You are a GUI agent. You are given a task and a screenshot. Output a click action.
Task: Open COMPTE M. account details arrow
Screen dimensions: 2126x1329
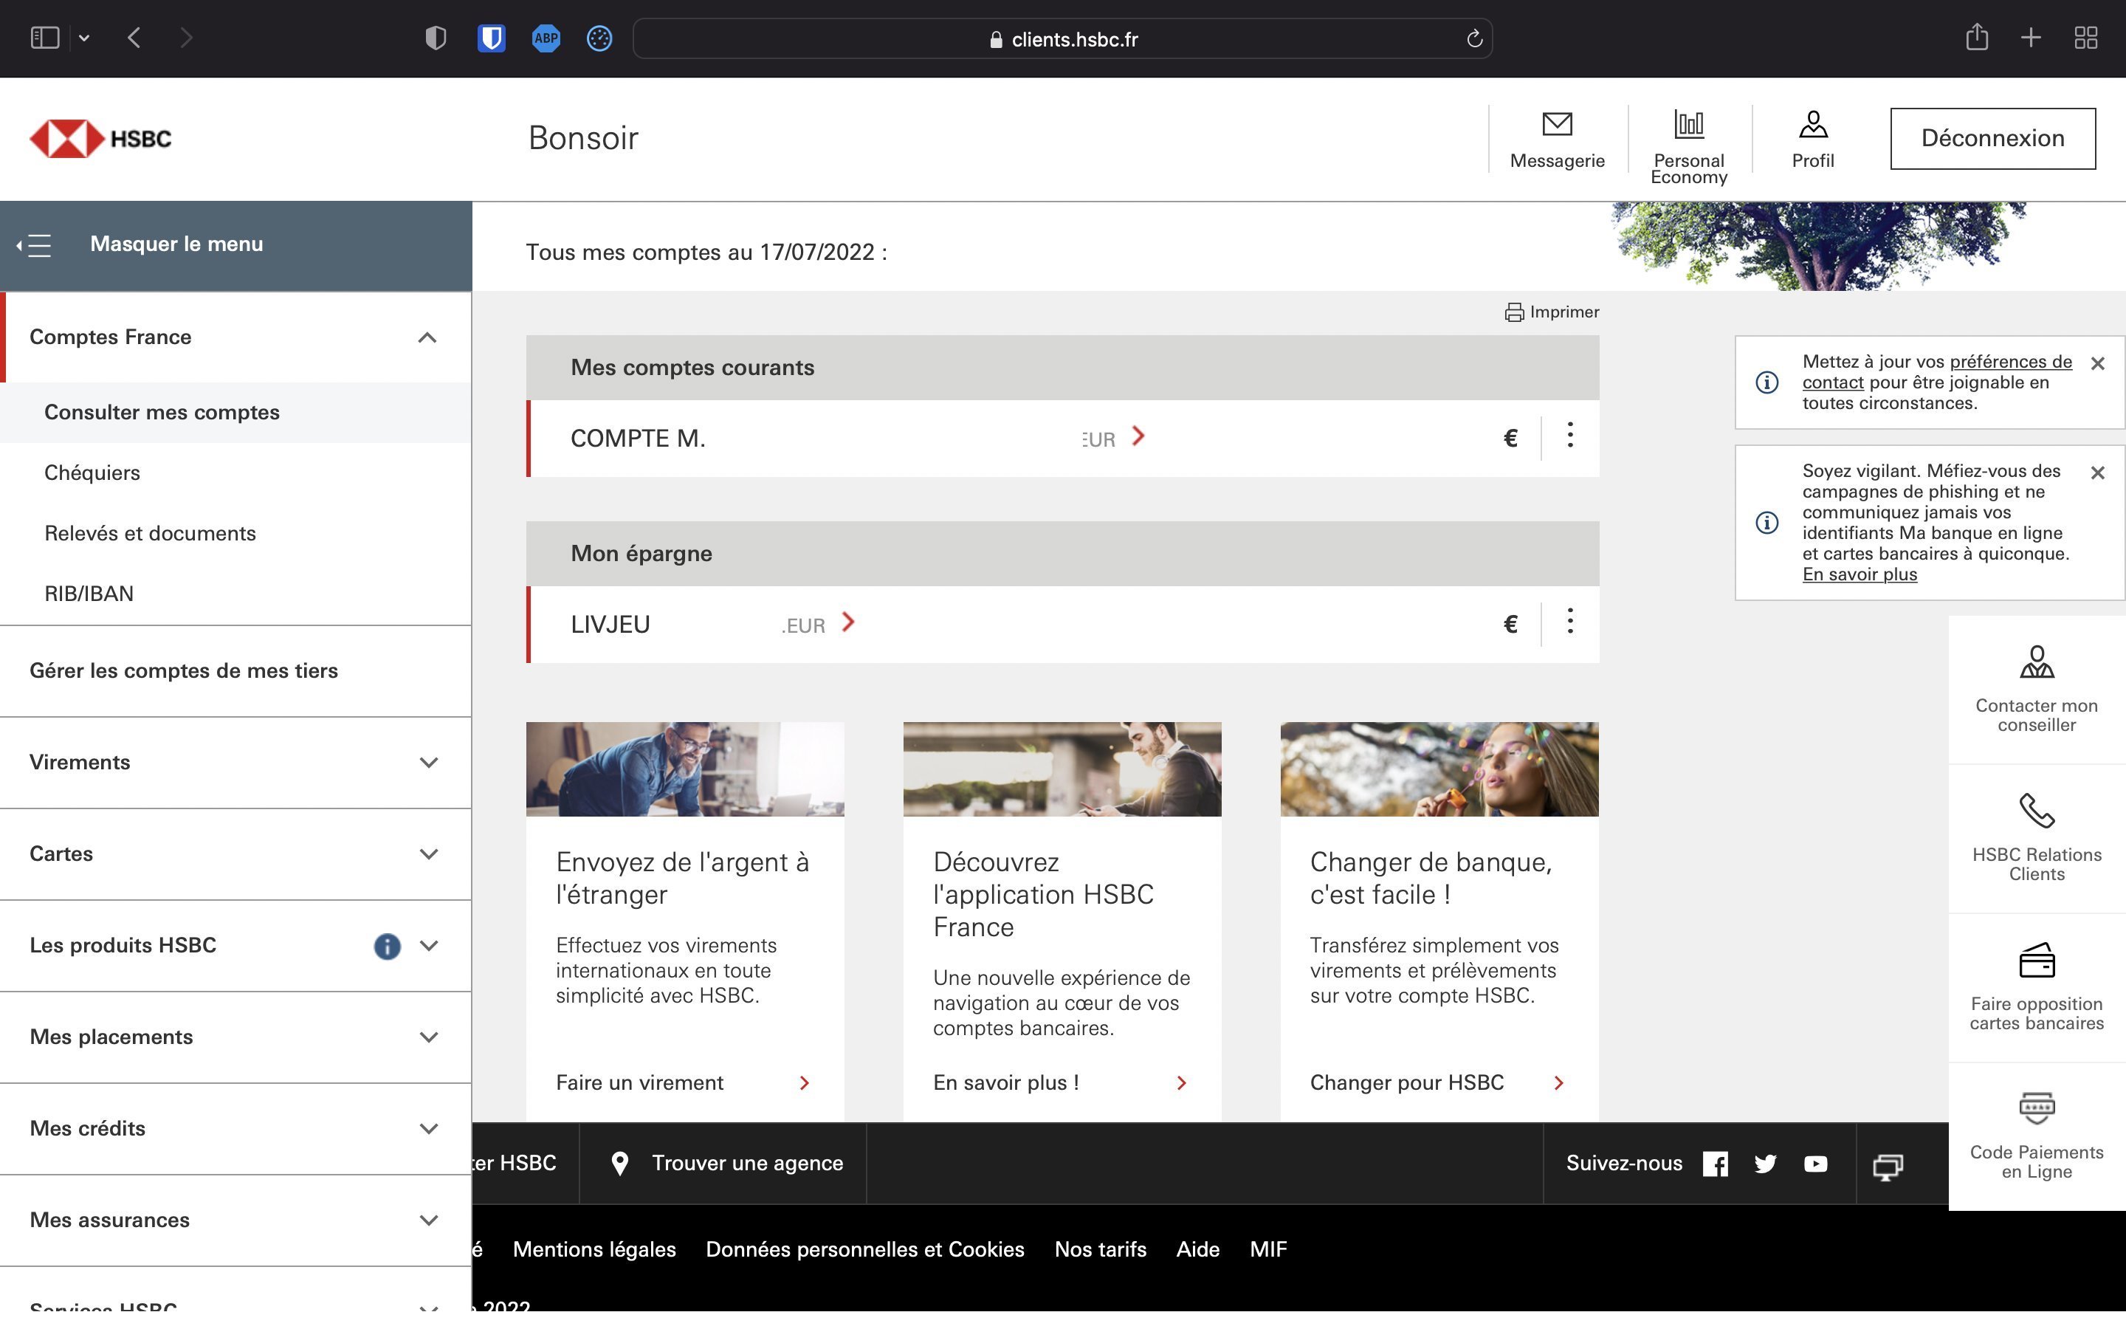(1138, 436)
